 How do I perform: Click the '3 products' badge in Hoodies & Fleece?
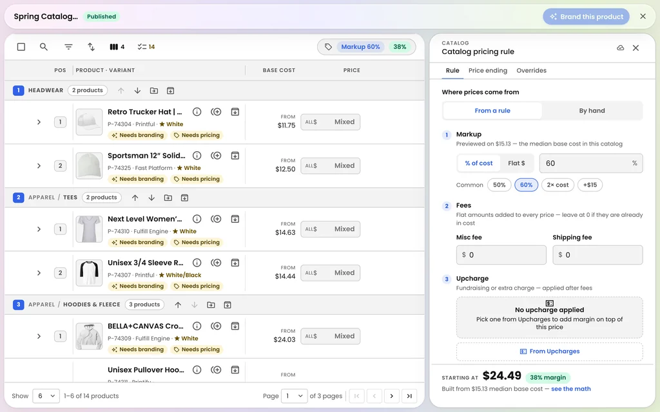(144, 304)
